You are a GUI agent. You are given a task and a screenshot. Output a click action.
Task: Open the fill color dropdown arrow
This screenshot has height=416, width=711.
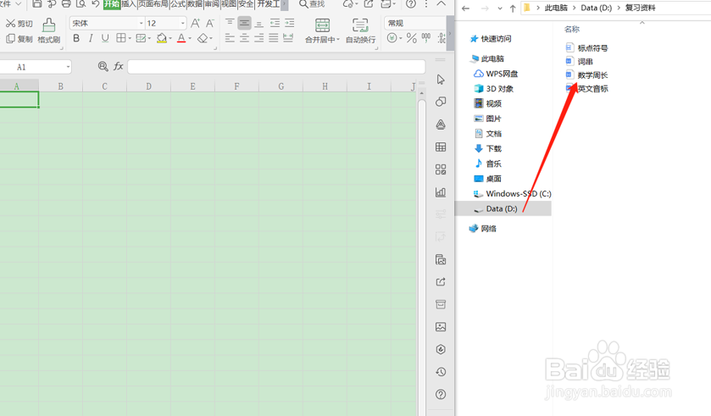(170, 39)
